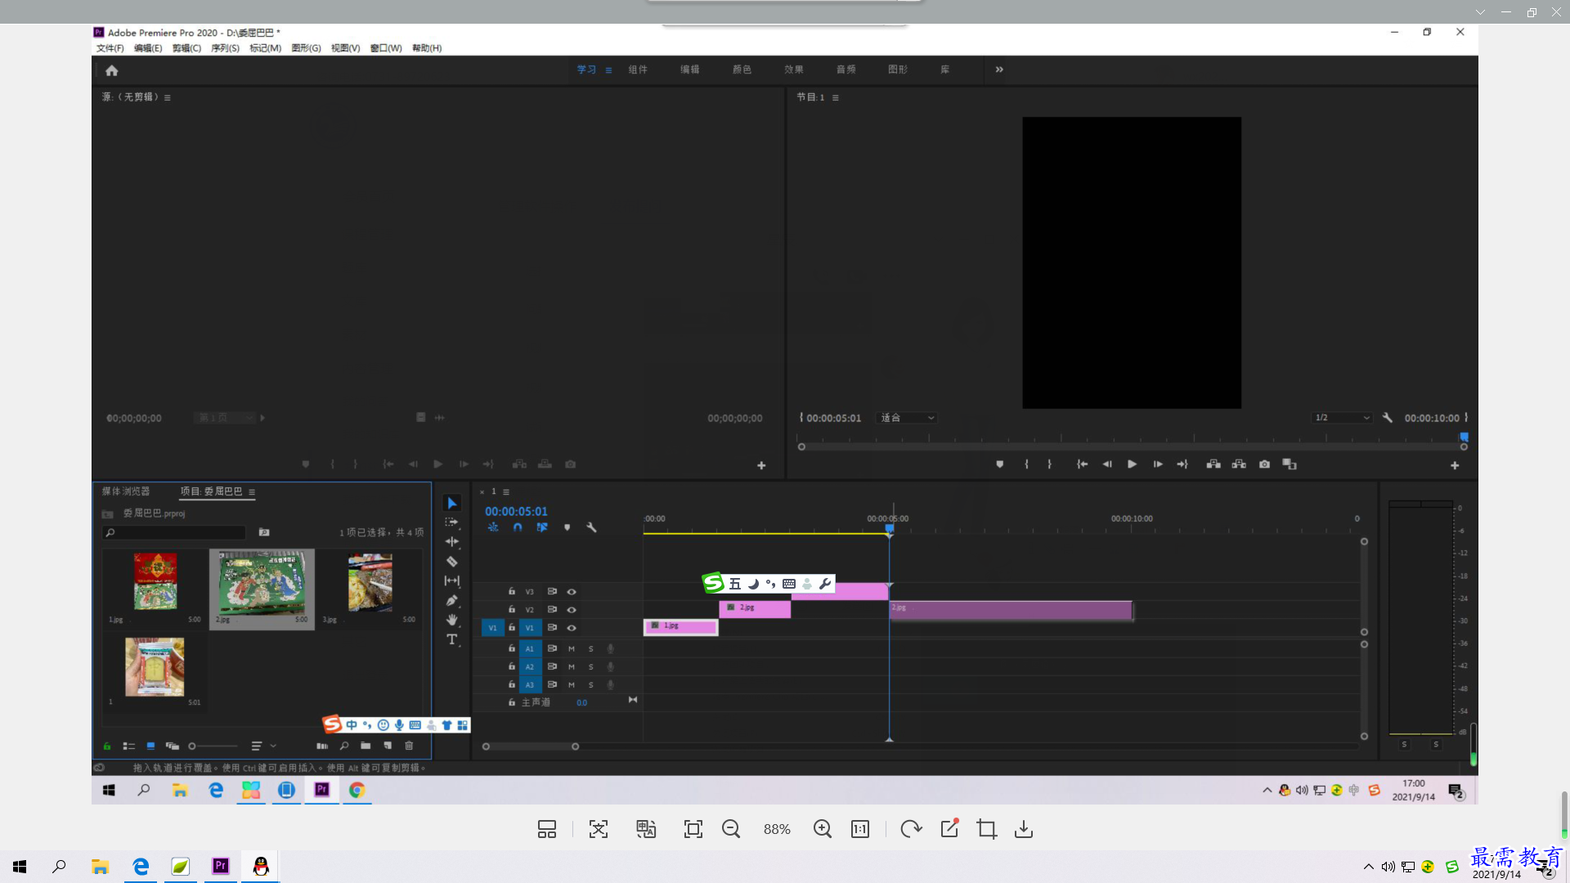Switch to 颜色 workspace tab
This screenshot has width=1570, height=883.
742,69
